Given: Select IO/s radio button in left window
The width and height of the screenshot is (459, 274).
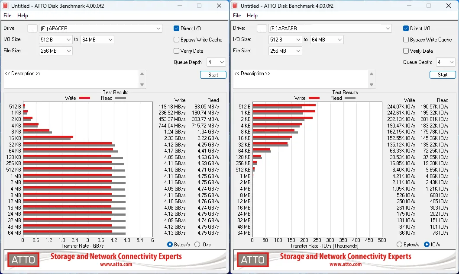Looking at the screenshot, I should 197,245.
